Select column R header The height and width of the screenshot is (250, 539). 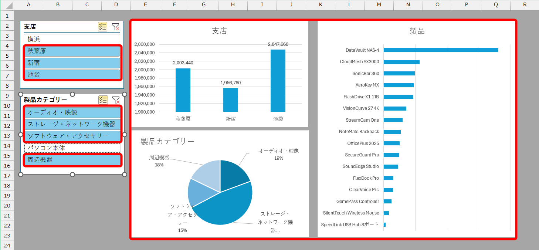[x=525, y=5]
